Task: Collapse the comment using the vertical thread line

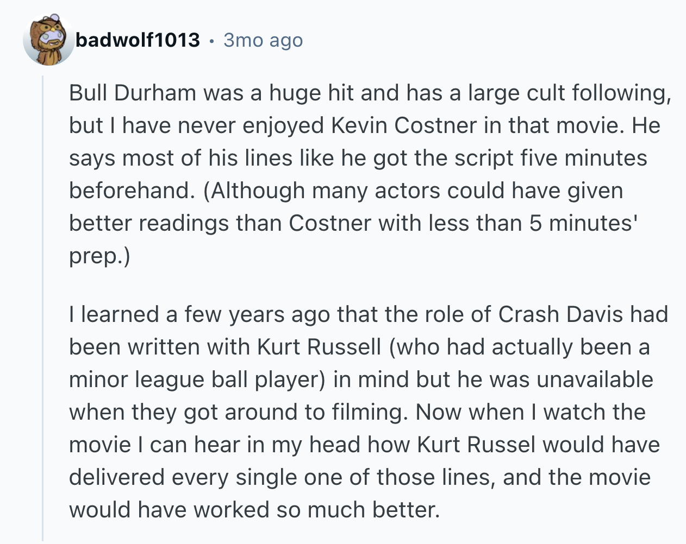Action: point(43,304)
